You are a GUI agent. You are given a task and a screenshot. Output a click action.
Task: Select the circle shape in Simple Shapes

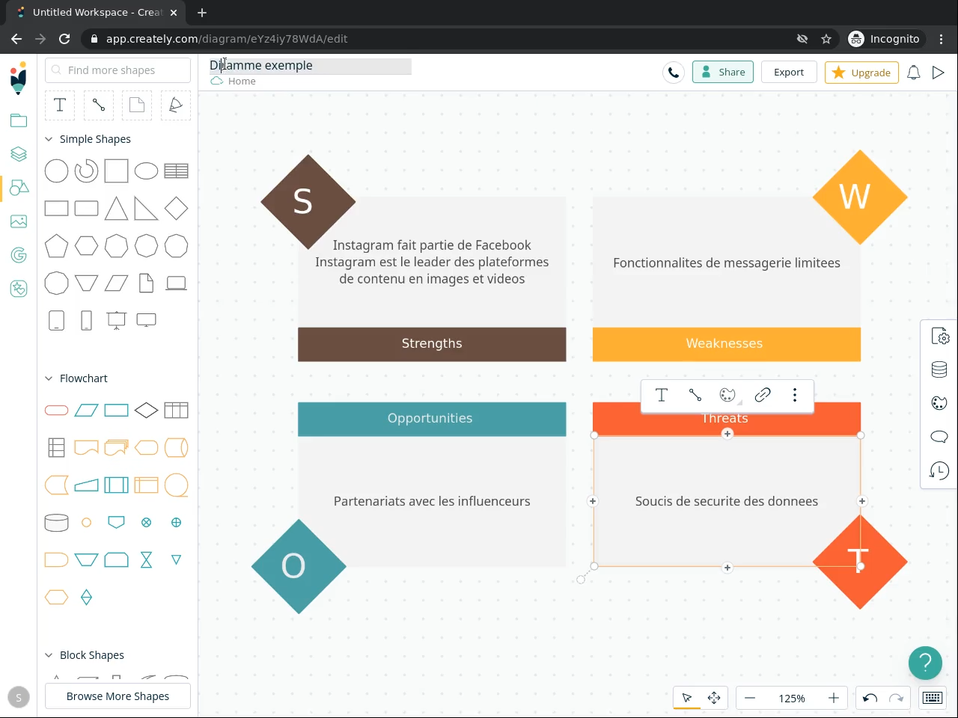coord(56,171)
